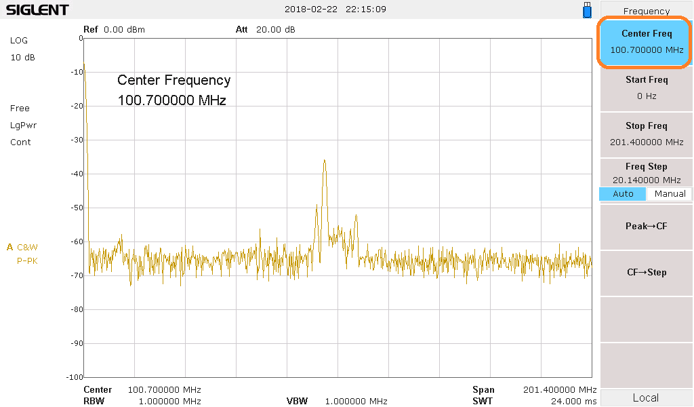Click the Frequency menu title
The height and width of the screenshot is (407, 694).
646,11
